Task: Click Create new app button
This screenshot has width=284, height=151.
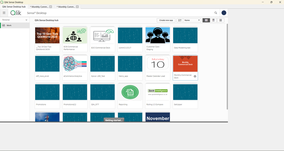Action: 166,20
